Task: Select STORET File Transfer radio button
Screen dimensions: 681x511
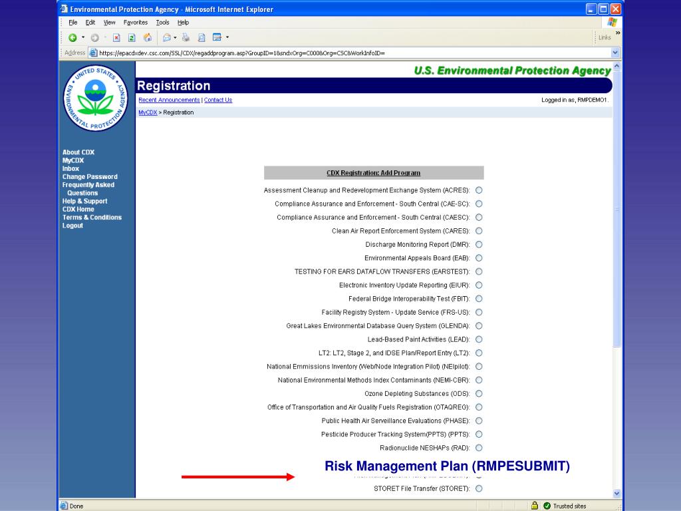Action: click(479, 489)
